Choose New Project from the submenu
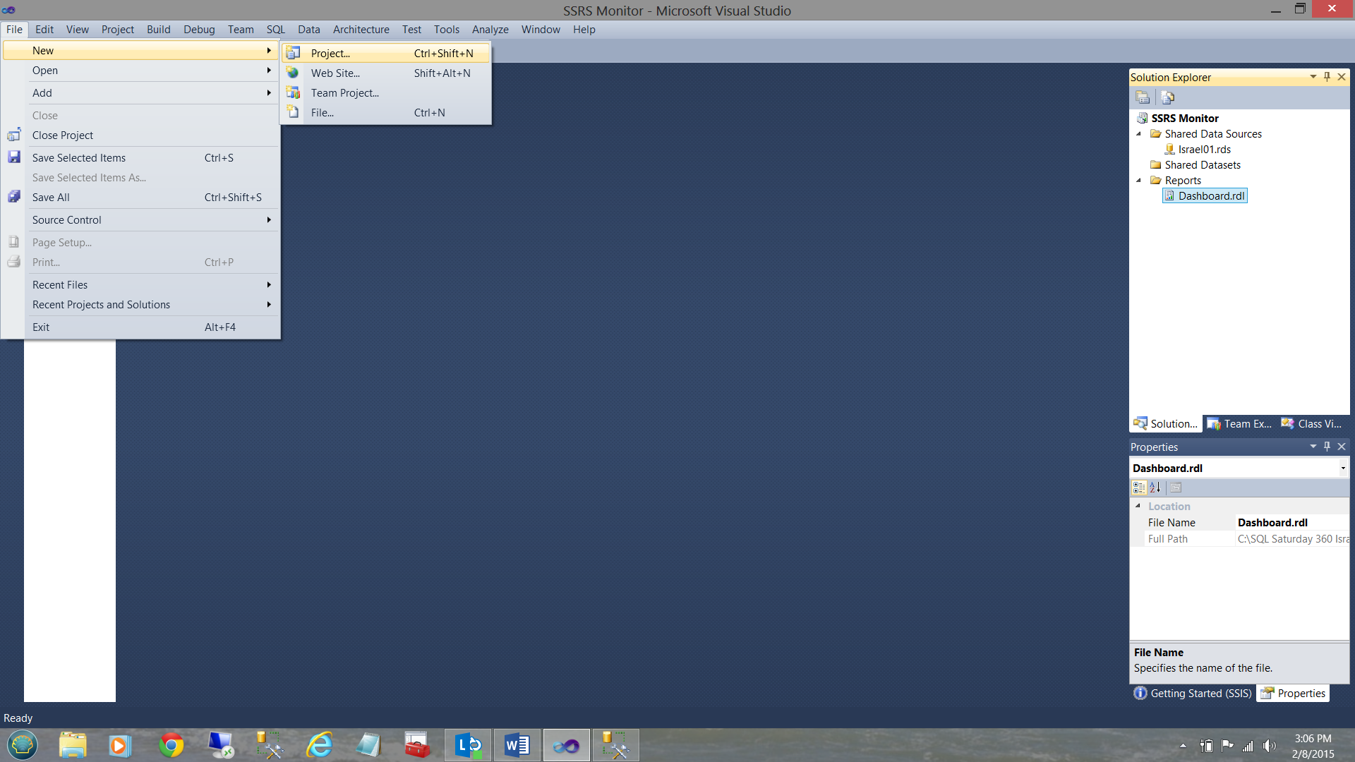The width and height of the screenshot is (1355, 762). tap(330, 54)
